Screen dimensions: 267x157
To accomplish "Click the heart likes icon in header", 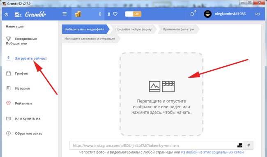I will [115, 14].
